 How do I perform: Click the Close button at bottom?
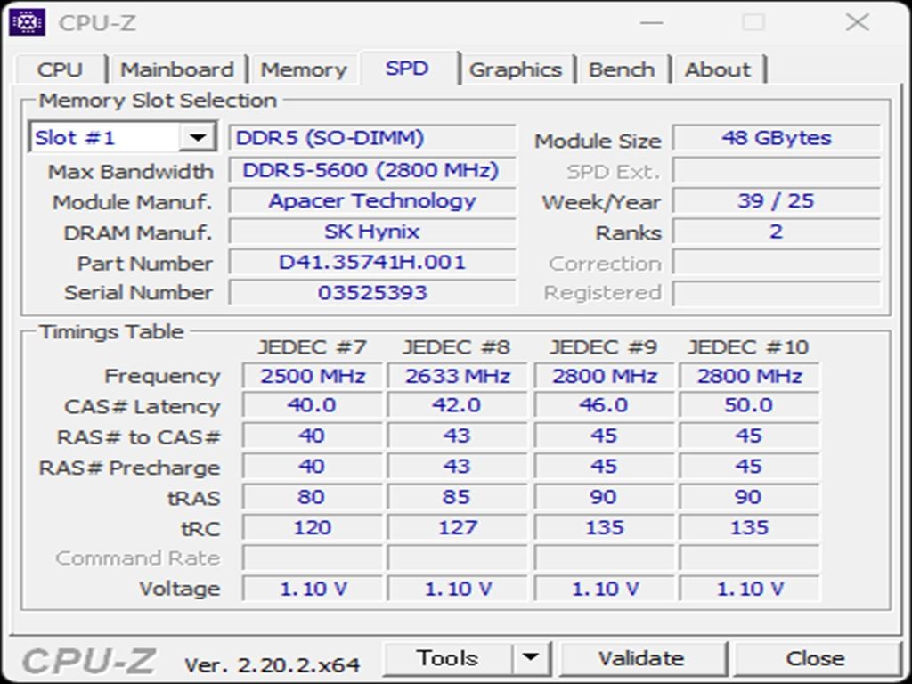(816, 658)
